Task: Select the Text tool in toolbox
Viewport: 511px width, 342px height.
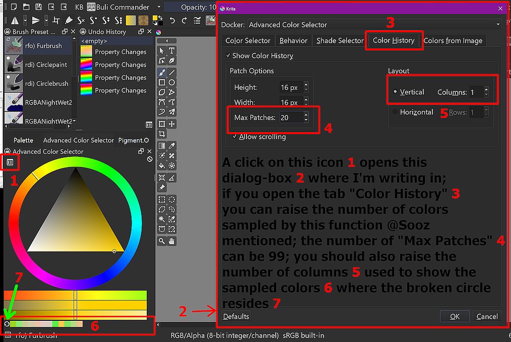Action: pyautogui.click(x=172, y=50)
